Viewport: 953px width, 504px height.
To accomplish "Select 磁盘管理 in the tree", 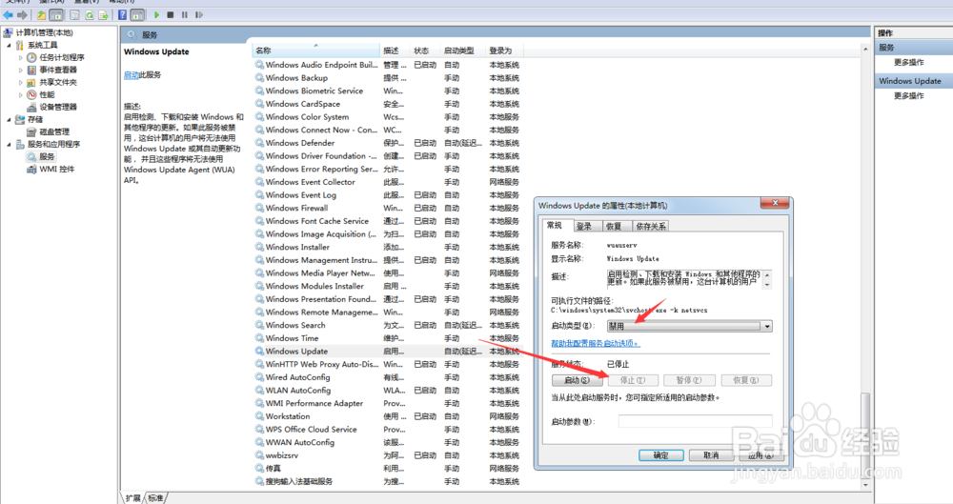I will pyautogui.click(x=54, y=131).
